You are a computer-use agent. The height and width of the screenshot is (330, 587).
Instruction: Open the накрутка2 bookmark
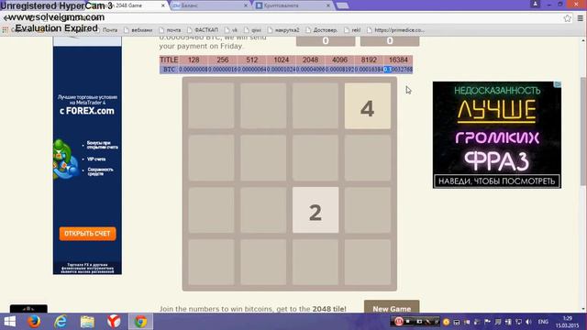283,30
